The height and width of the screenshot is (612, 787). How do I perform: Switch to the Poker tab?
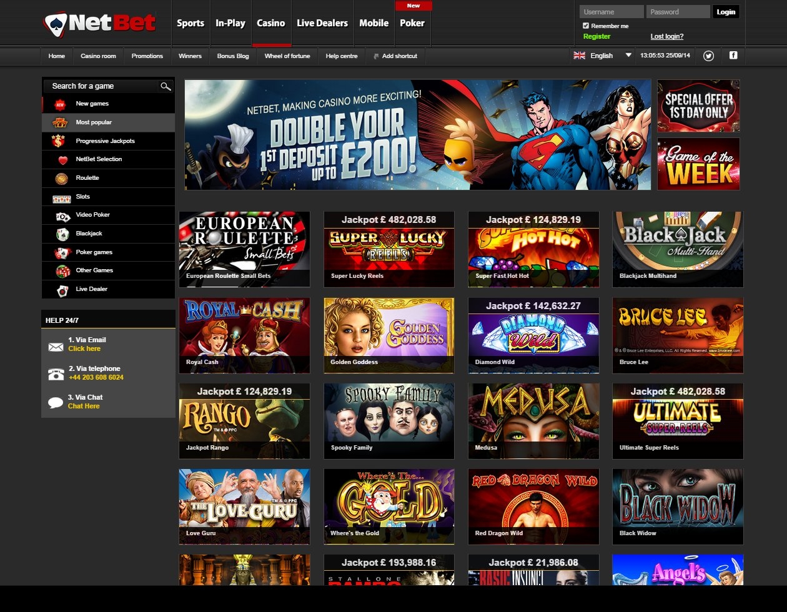point(412,23)
